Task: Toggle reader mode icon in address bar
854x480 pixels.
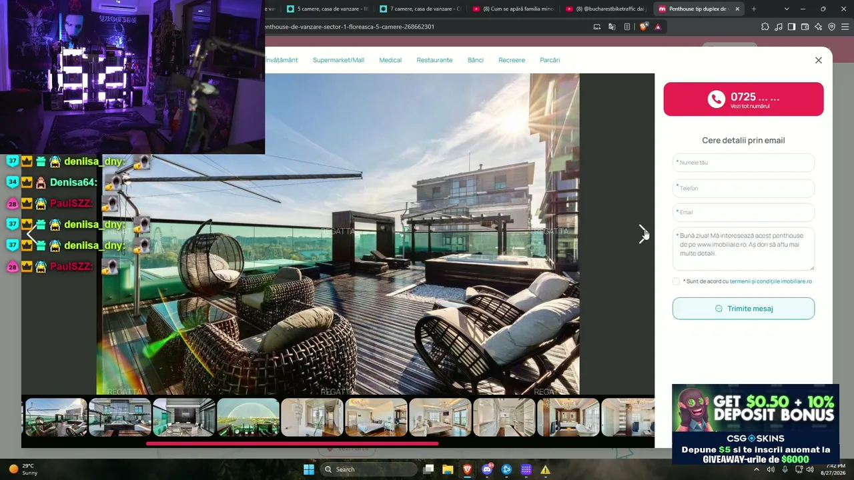Action: pos(627,27)
